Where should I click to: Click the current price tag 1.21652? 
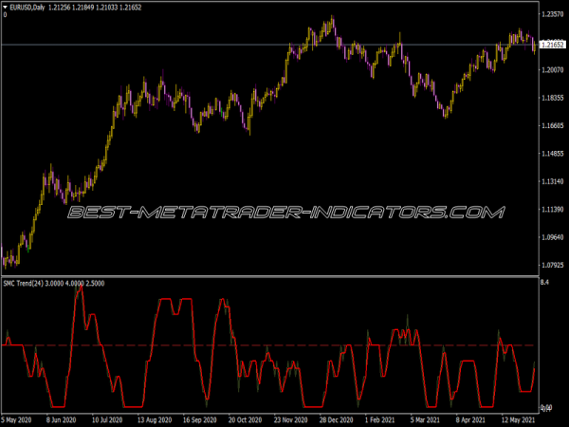(x=552, y=45)
